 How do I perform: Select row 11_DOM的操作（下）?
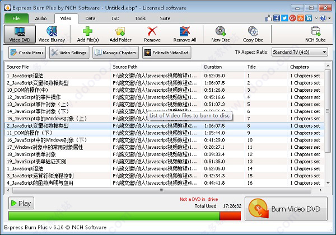pos(165,133)
